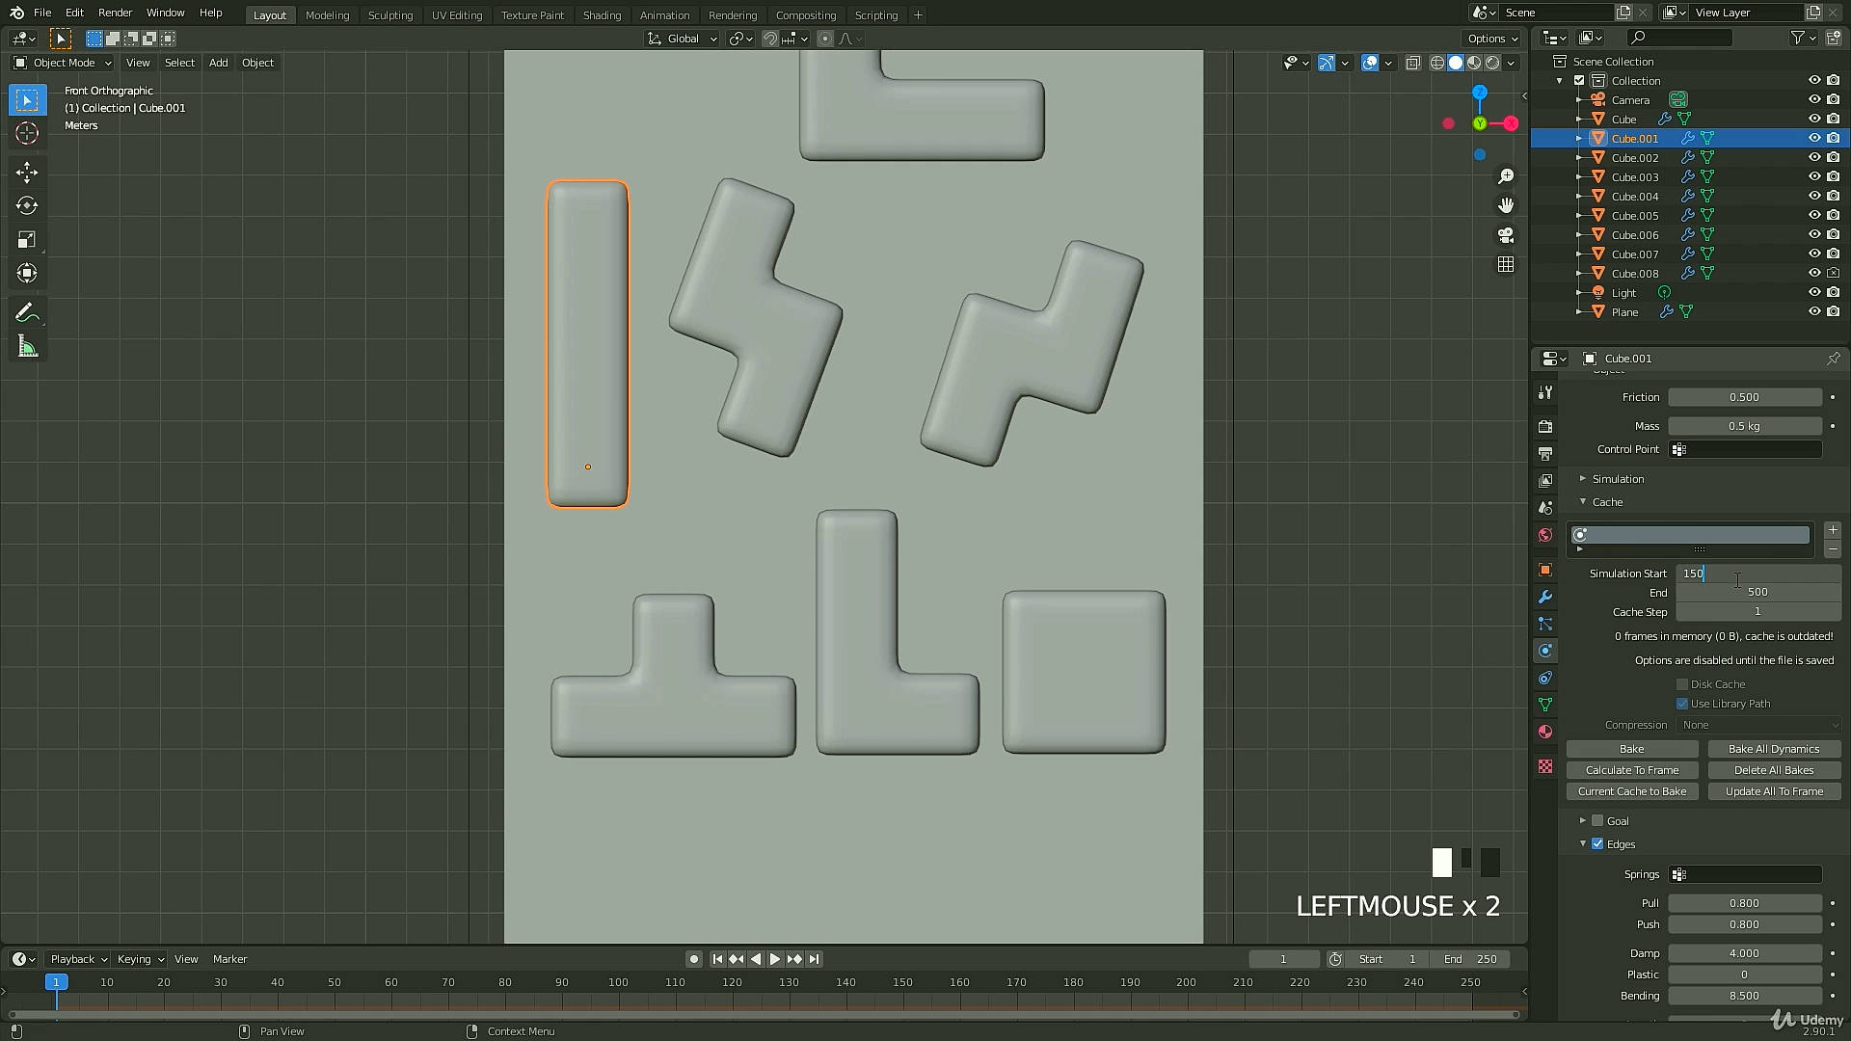Switch to perspective/orthographic grid icon
Image resolution: width=1851 pixels, height=1041 pixels.
pyautogui.click(x=1506, y=264)
